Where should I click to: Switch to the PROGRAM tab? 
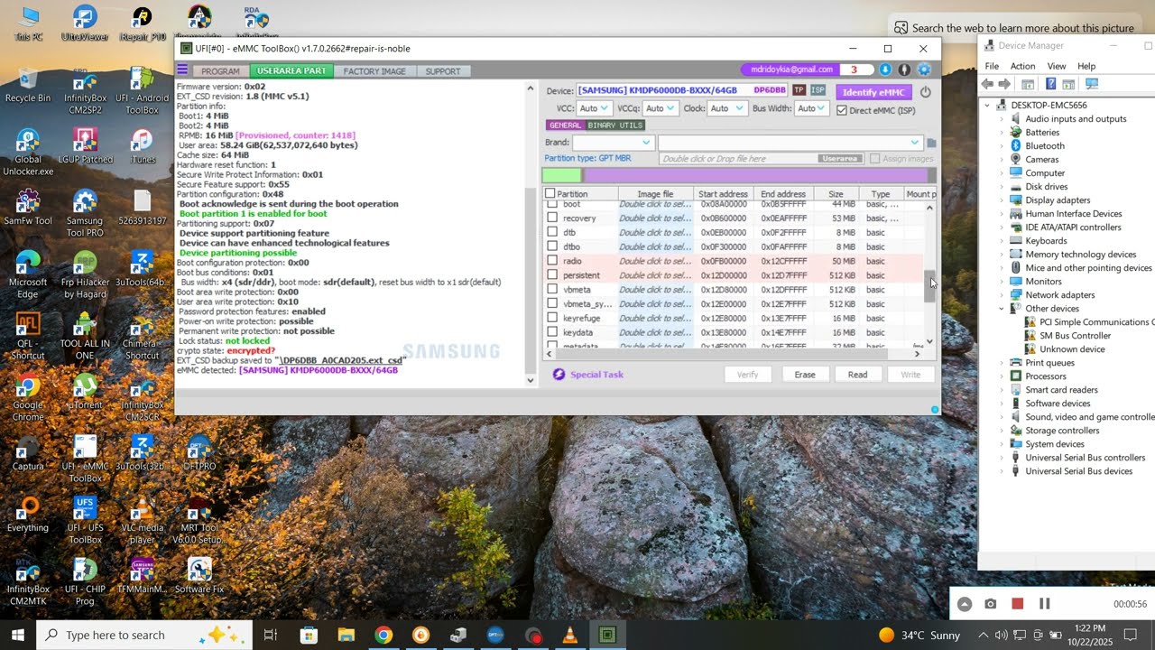pyautogui.click(x=220, y=71)
